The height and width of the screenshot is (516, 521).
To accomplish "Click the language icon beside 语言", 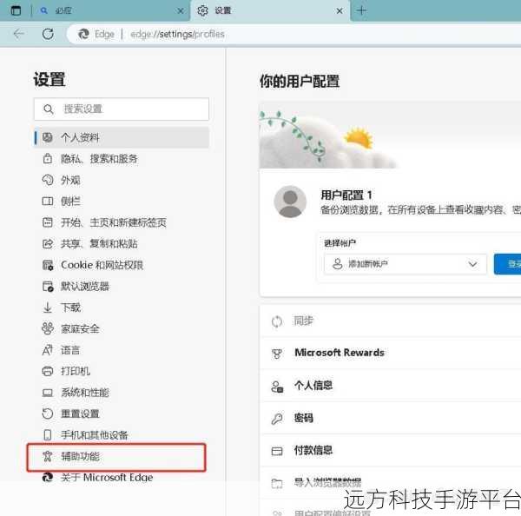I will point(48,350).
